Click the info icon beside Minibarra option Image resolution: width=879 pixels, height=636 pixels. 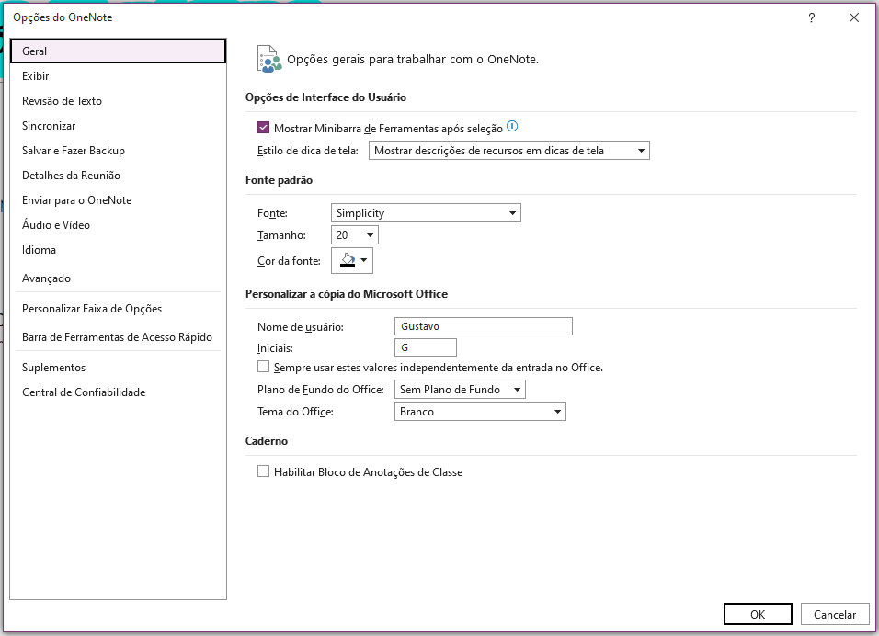click(512, 127)
